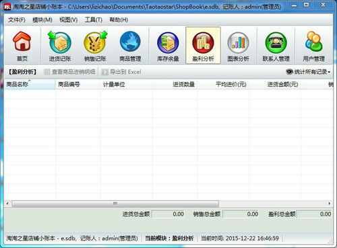The height and width of the screenshot is (248, 337).
Task: Open 联系人管理 contacts management
Action: pos(276,46)
